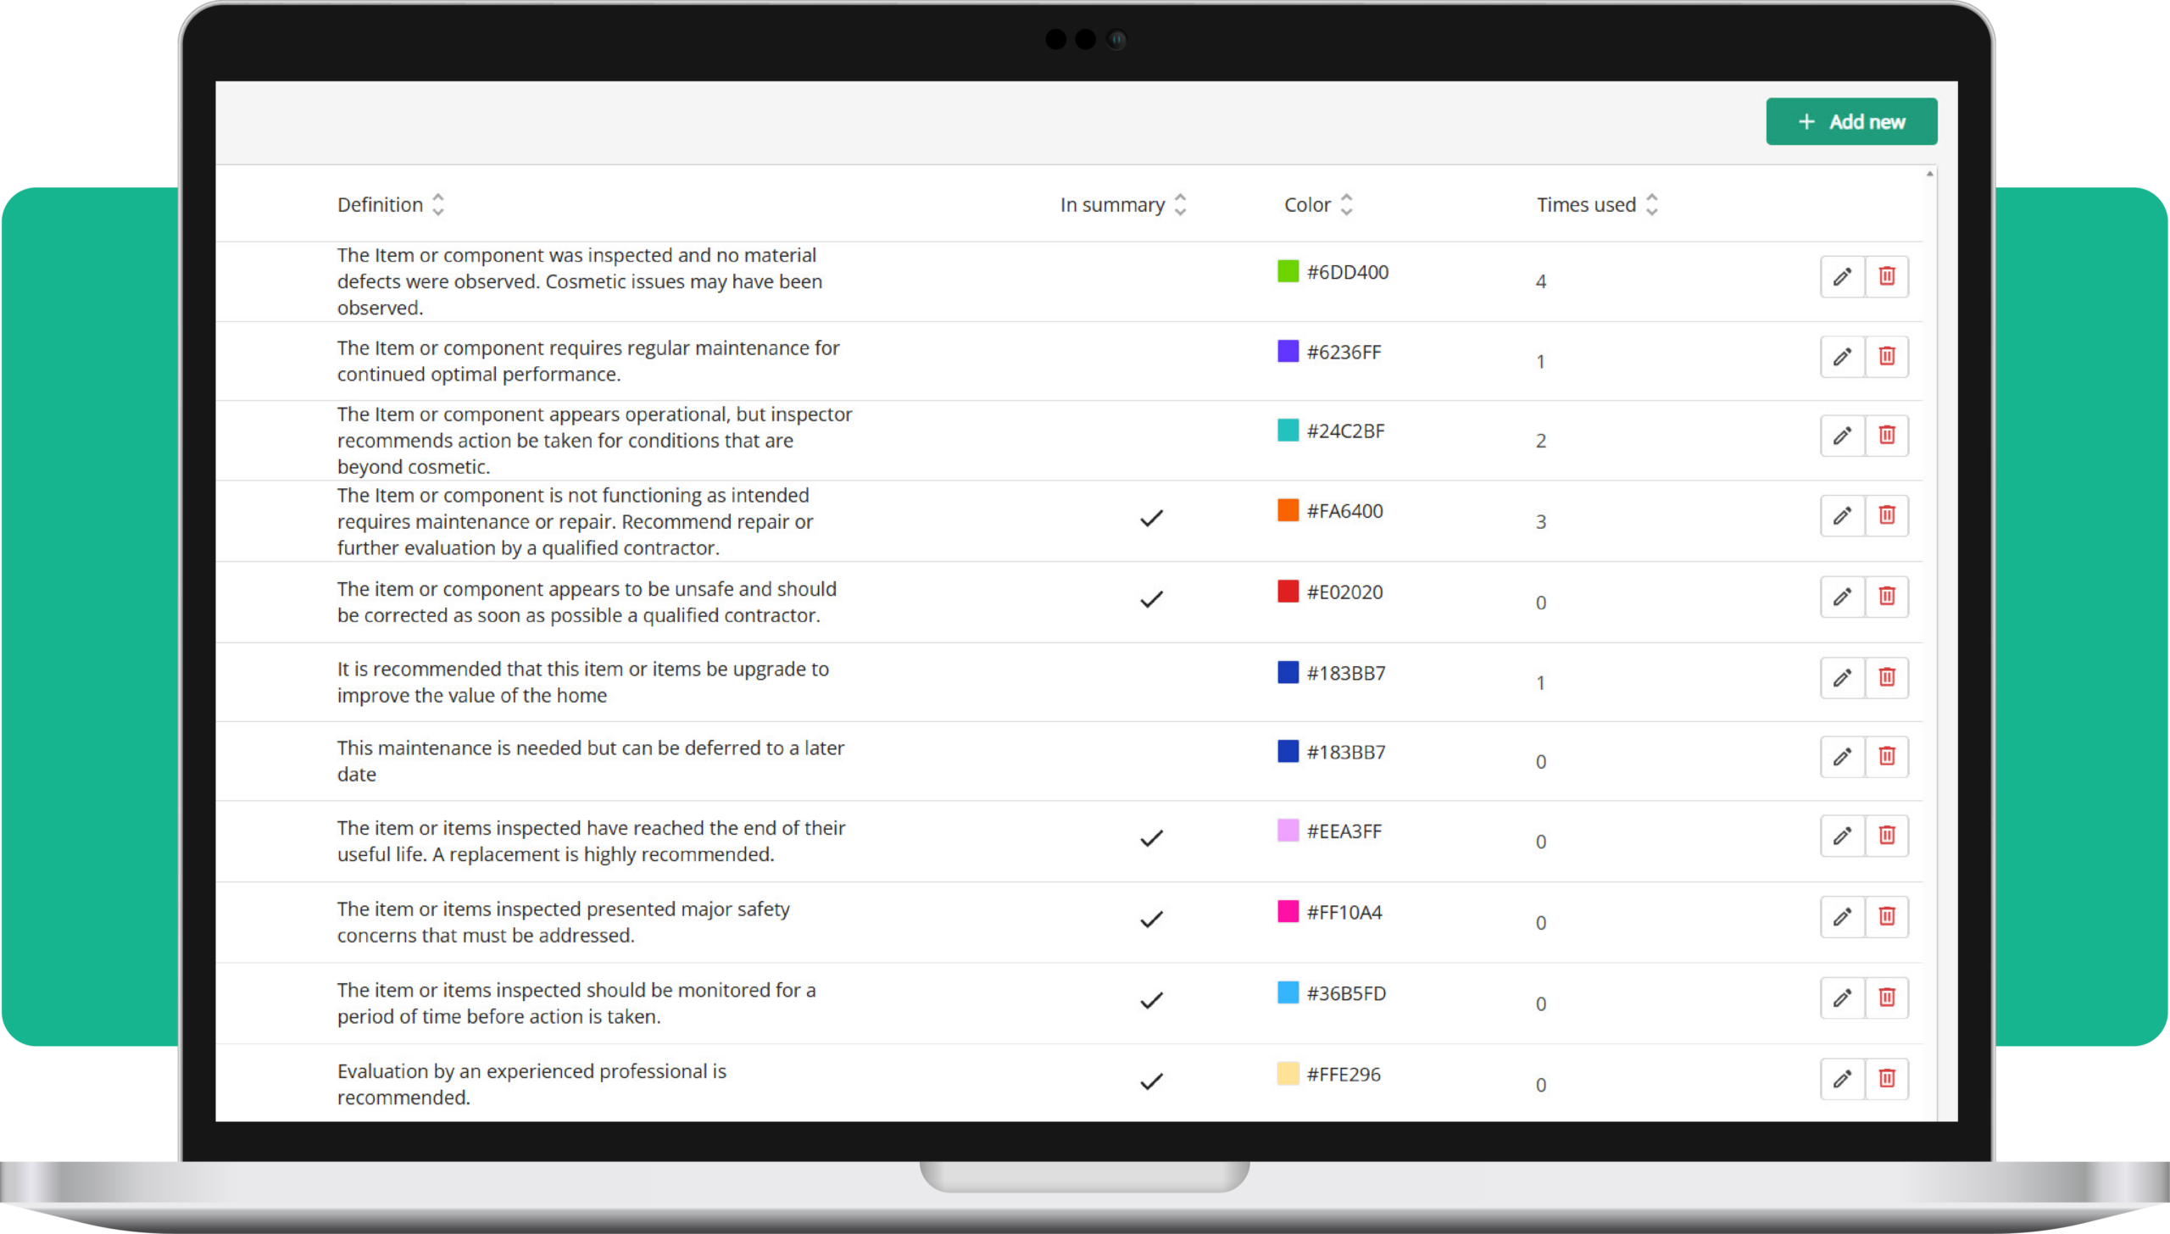This screenshot has height=1234, width=2170.
Task: Delete the #EEA3FF end of life row
Action: tap(1886, 836)
